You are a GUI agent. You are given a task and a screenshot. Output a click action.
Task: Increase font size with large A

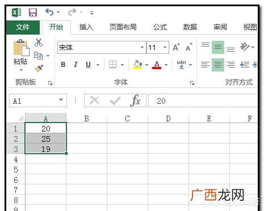pos(176,47)
